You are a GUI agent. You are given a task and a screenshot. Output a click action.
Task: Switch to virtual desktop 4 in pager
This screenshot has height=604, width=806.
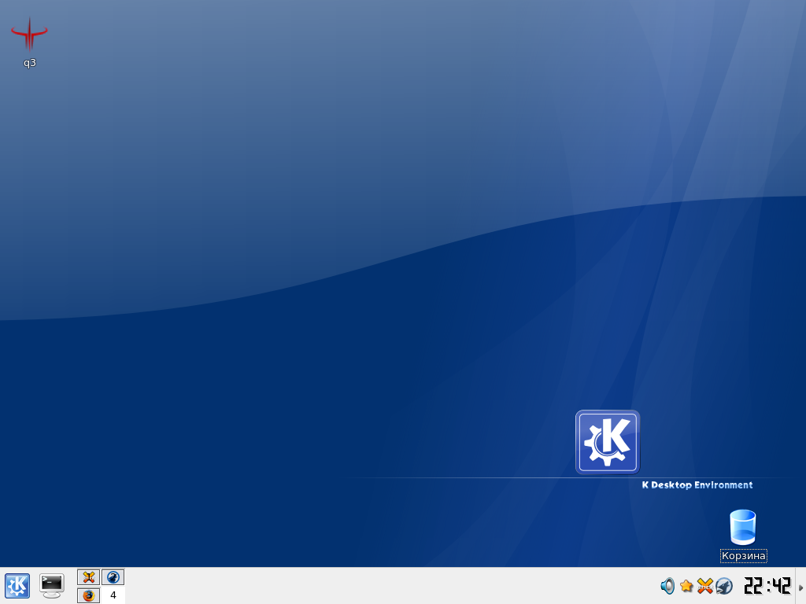tap(113, 595)
